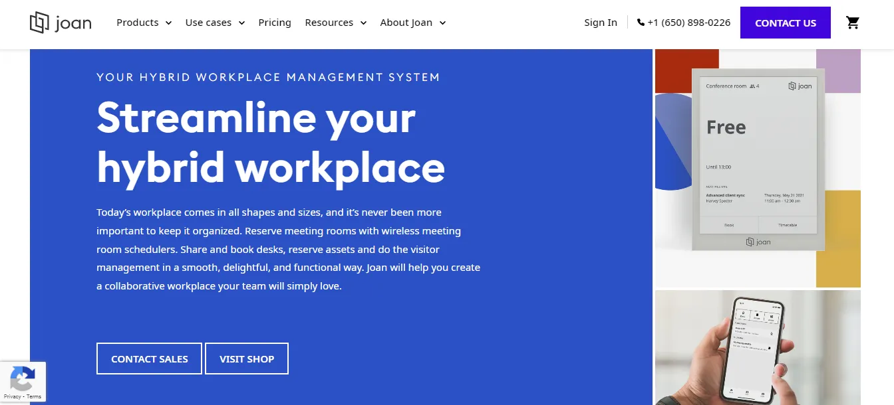This screenshot has width=894, height=405.
Task: Click the reCAPTCHA Terms link
Action: [x=34, y=396]
